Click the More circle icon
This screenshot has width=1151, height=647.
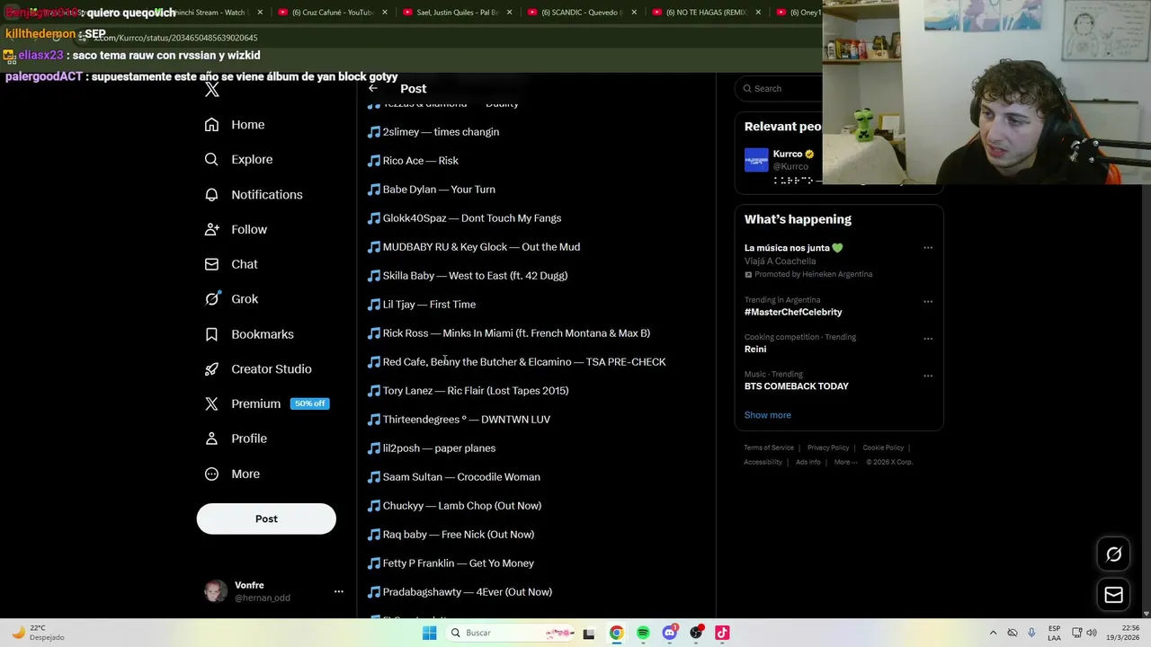coord(211,474)
